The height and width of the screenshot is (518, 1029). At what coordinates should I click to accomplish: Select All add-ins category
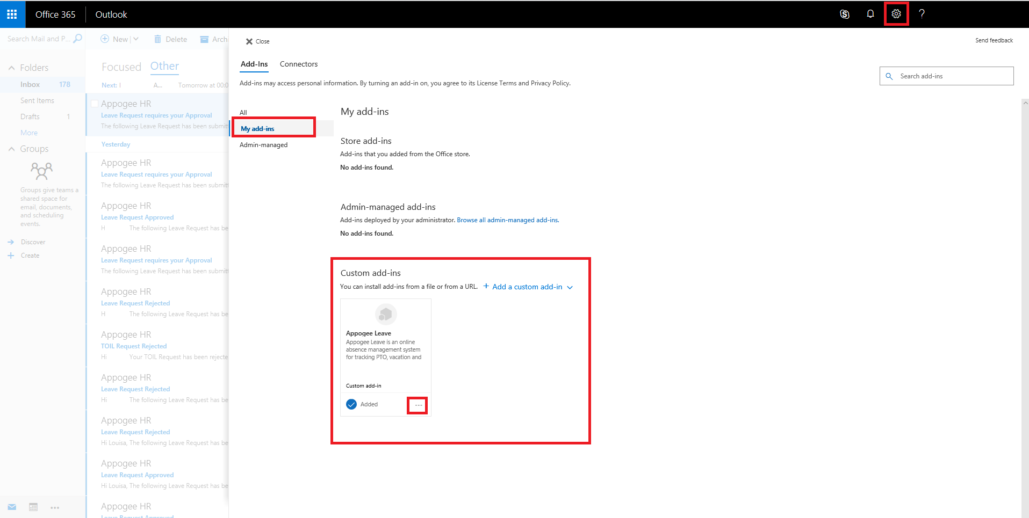(x=243, y=113)
